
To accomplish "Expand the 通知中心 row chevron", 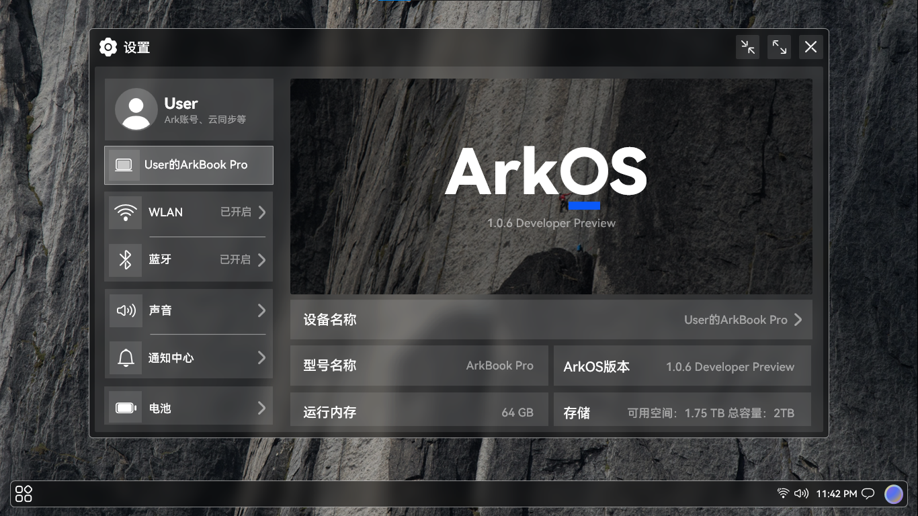I will pos(262,358).
